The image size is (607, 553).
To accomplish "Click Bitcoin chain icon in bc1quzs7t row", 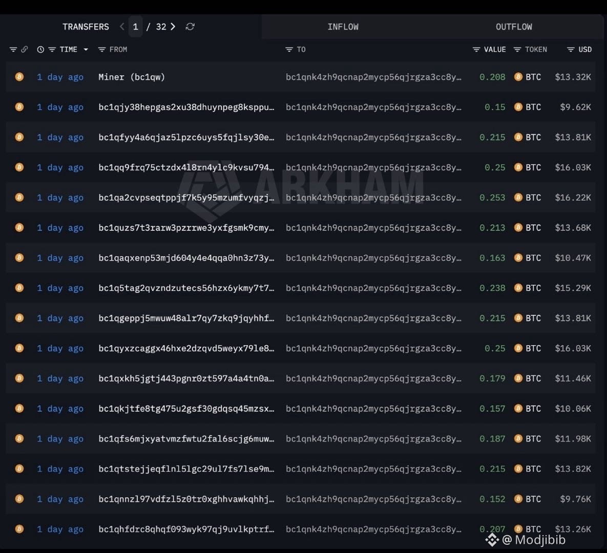I will (x=19, y=227).
